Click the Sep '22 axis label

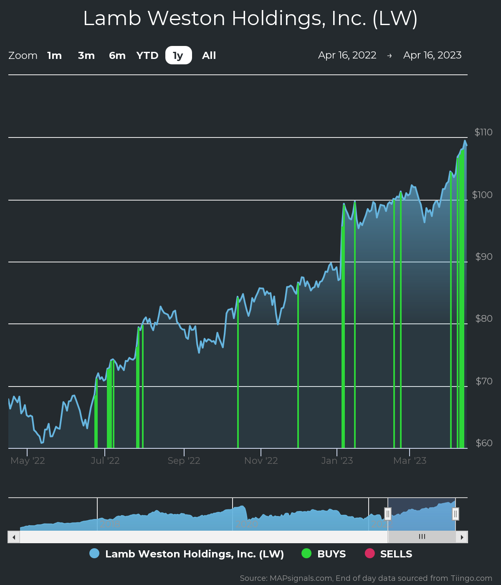click(184, 460)
